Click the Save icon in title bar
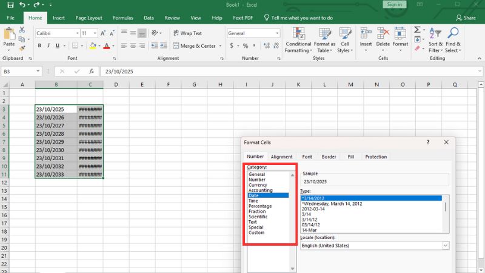The height and width of the screenshot is (273, 485). 10,5
